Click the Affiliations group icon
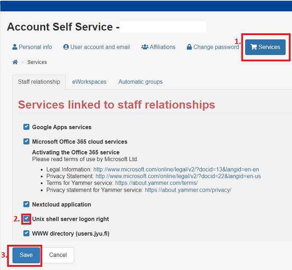Image resolution: width=292 pixels, height=270 pixels. [145, 47]
